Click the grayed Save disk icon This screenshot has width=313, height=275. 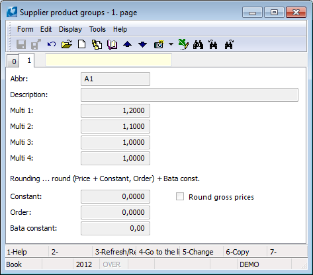click(21, 44)
